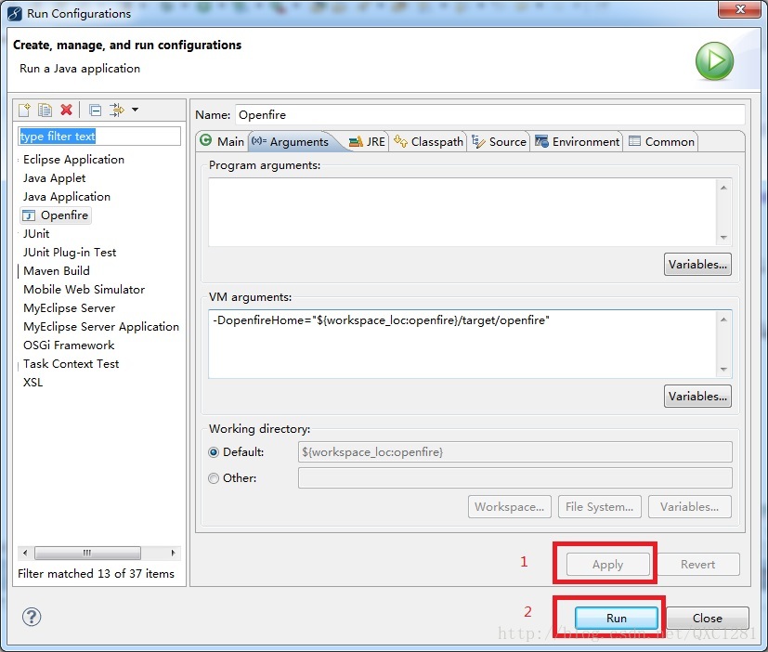This screenshot has width=768, height=652.
Task: Switch to the Common tab
Action: coord(661,141)
